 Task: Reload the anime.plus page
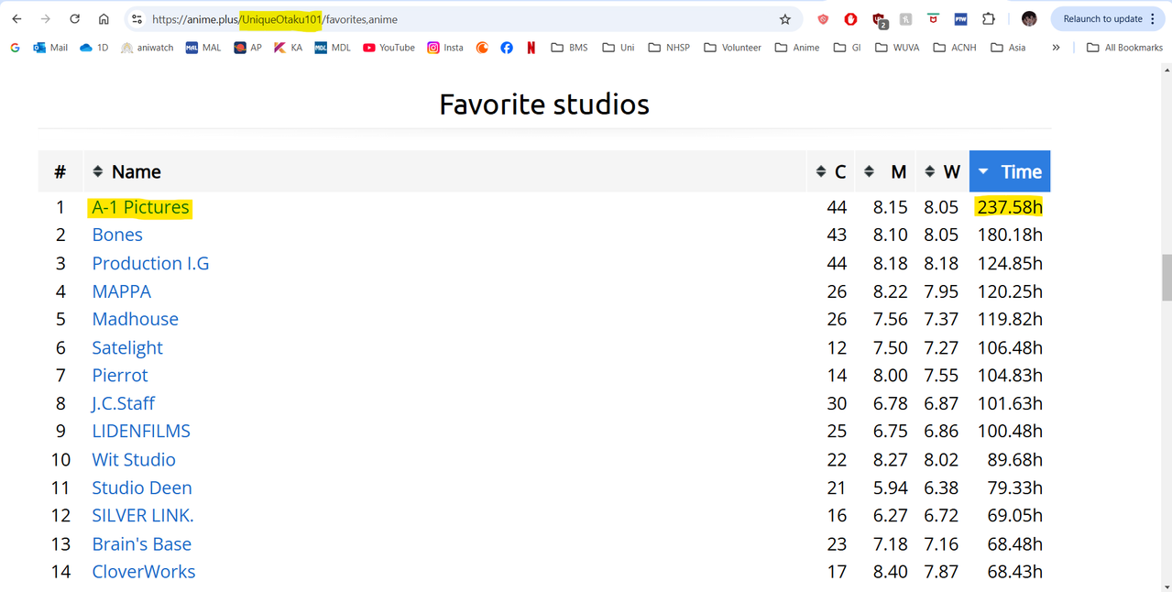click(74, 18)
